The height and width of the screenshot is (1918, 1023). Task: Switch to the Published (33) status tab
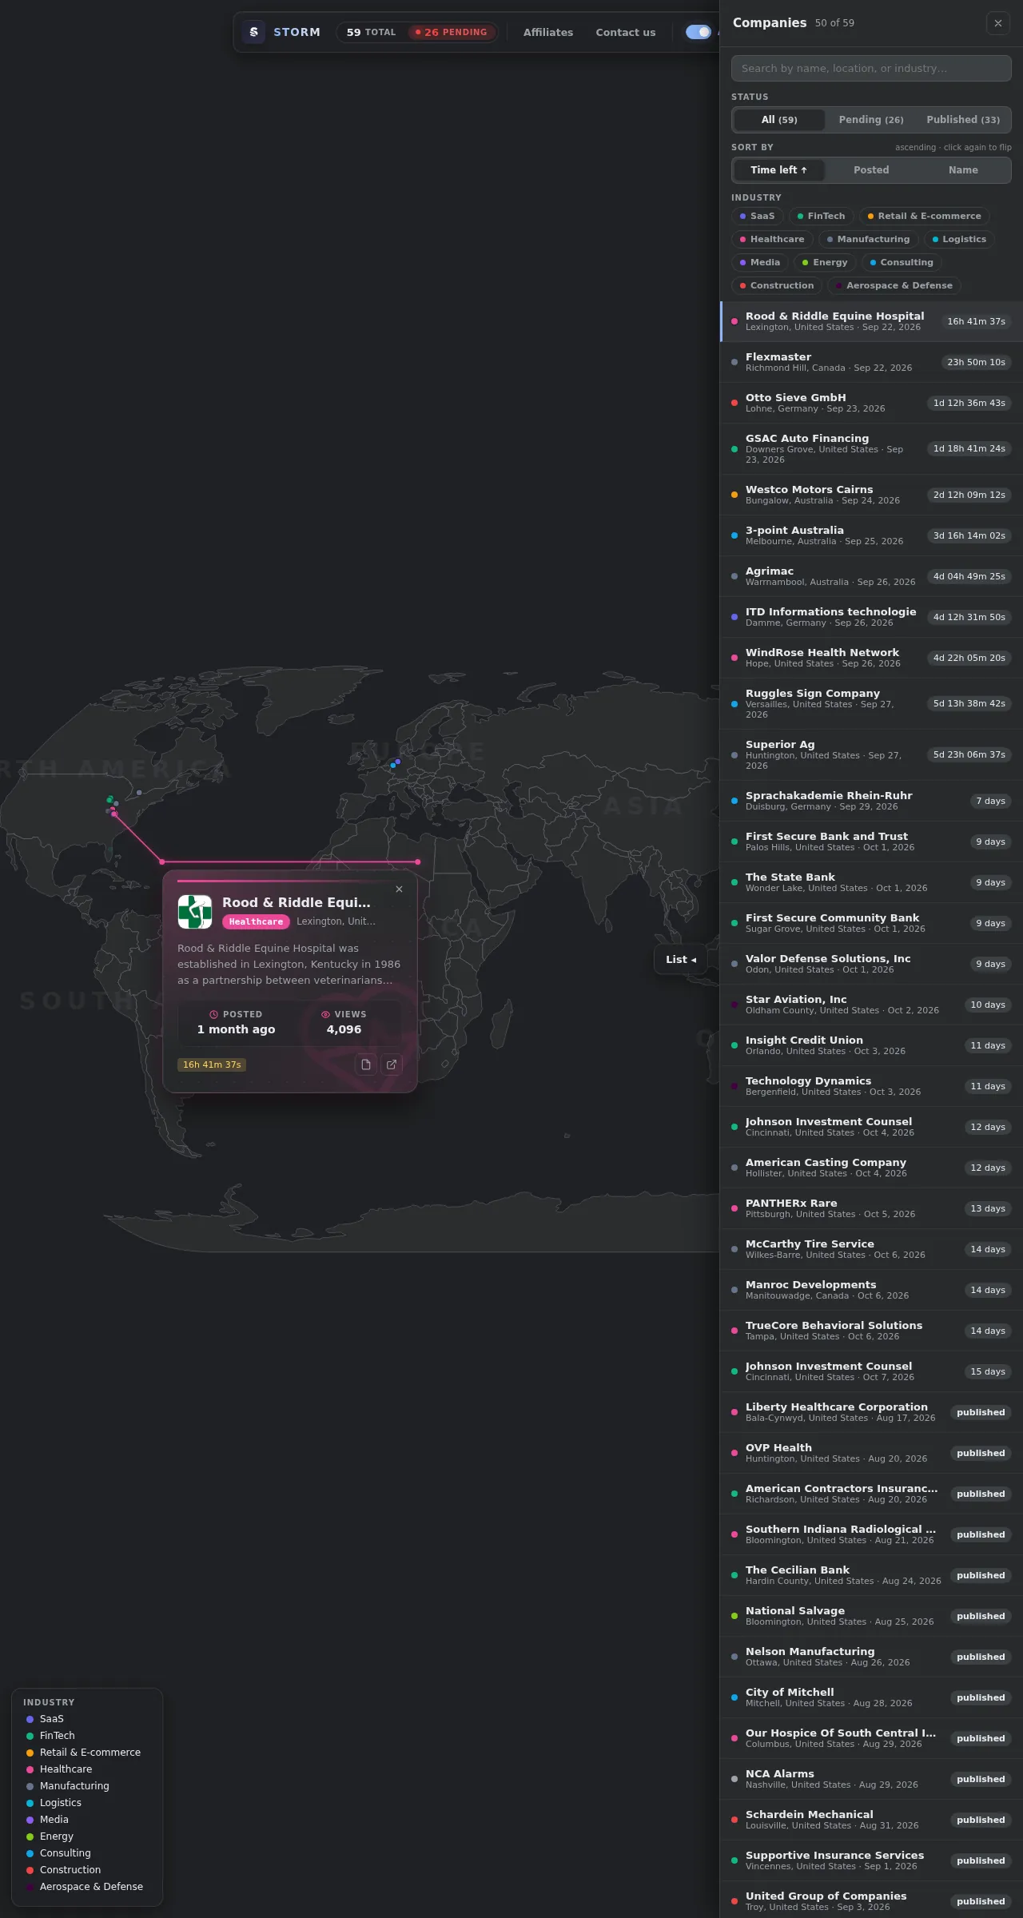(963, 120)
